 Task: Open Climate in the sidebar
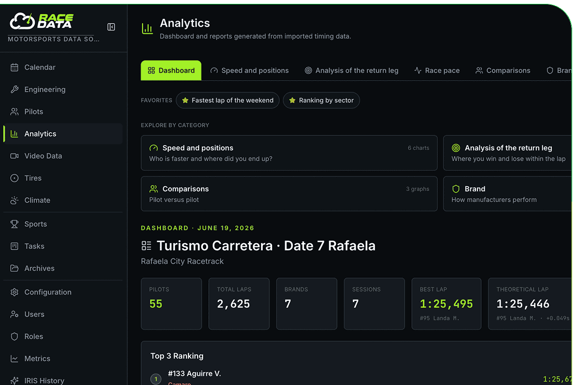[x=63, y=200]
